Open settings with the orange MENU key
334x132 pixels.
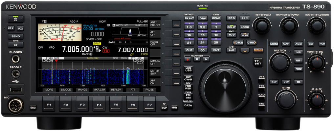tap(258, 51)
